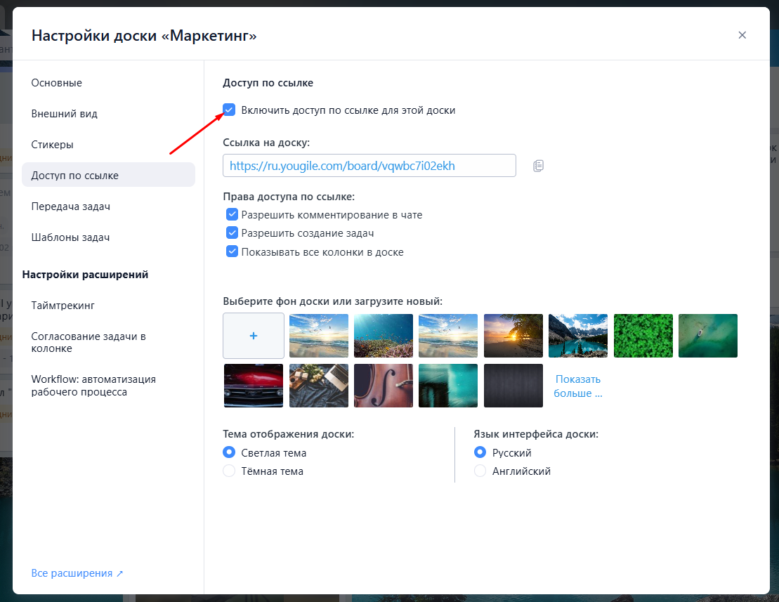Copy the board link with the copy icon

tap(538, 166)
